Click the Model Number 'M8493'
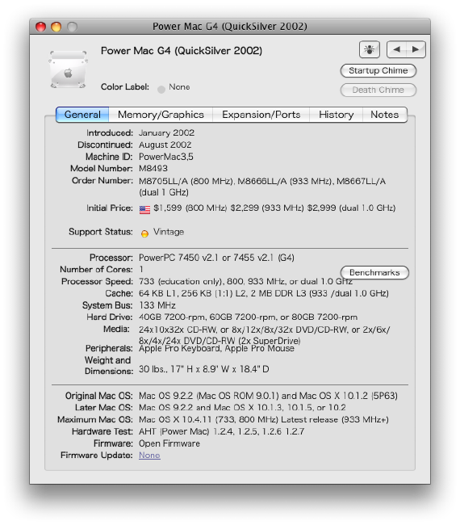This screenshot has height=525, width=460. tap(153, 169)
